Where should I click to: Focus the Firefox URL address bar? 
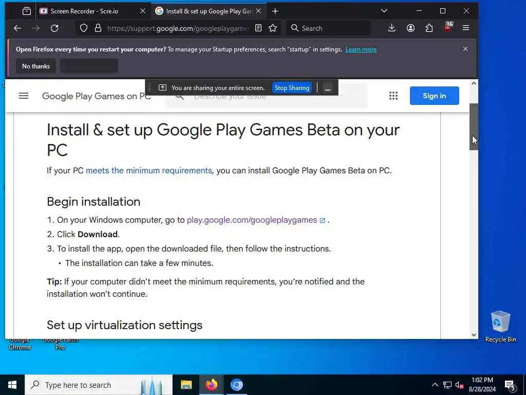[x=178, y=28]
